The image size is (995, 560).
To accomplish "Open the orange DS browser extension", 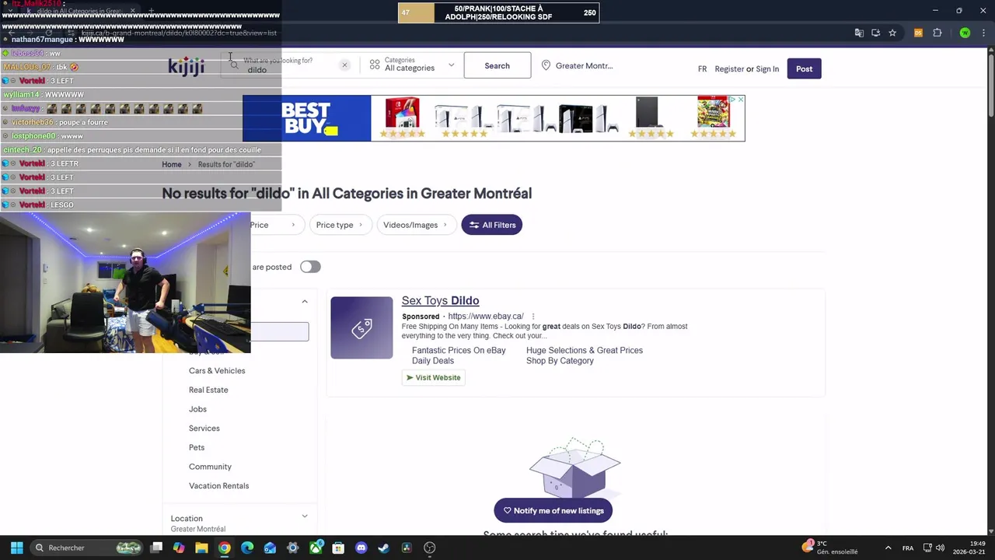I will [x=918, y=33].
